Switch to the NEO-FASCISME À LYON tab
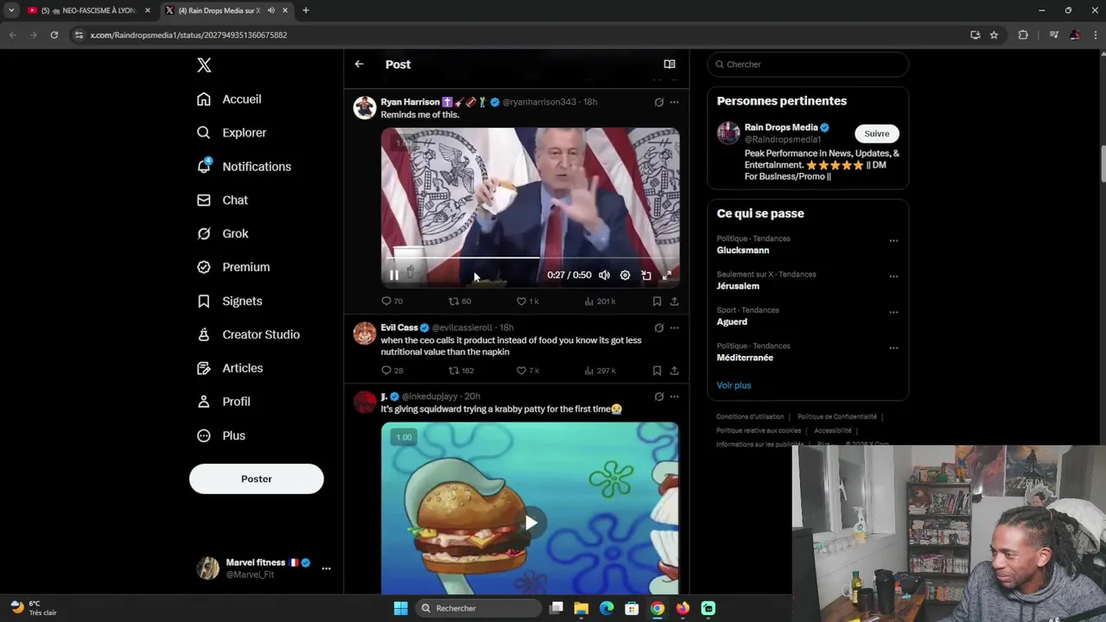This screenshot has height=622, width=1106. click(88, 10)
